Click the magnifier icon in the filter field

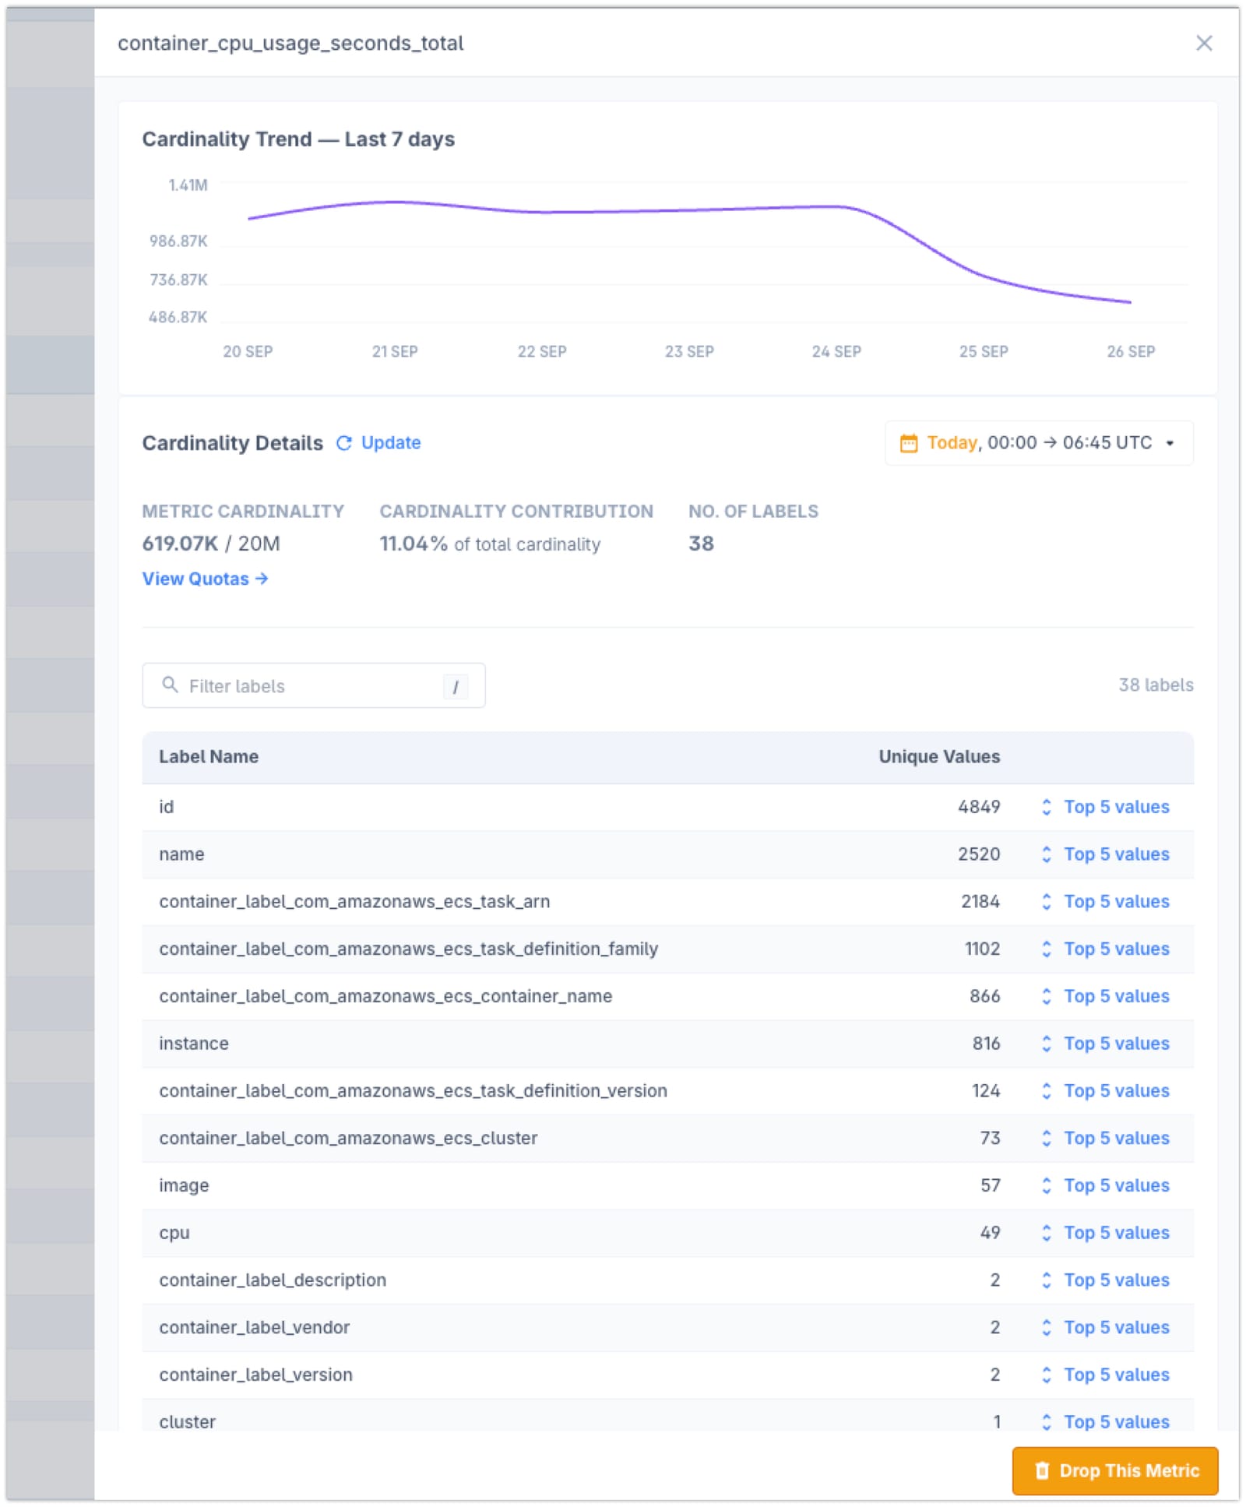[x=171, y=685]
